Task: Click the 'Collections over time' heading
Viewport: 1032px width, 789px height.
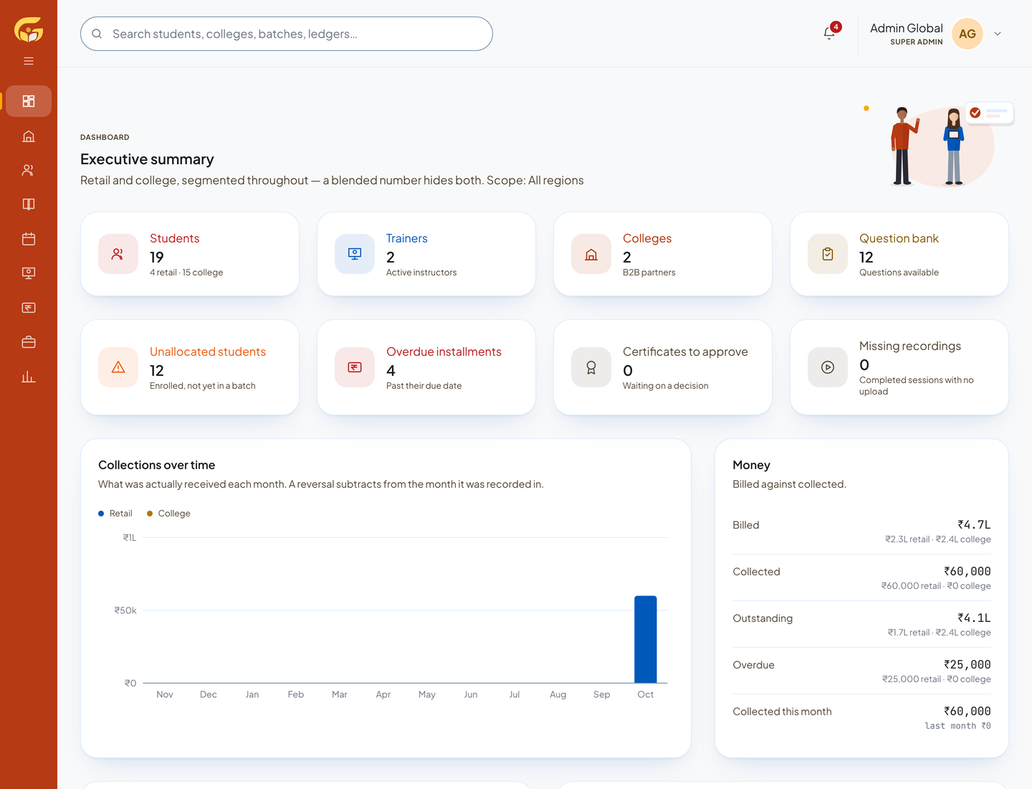Action: coord(157,465)
